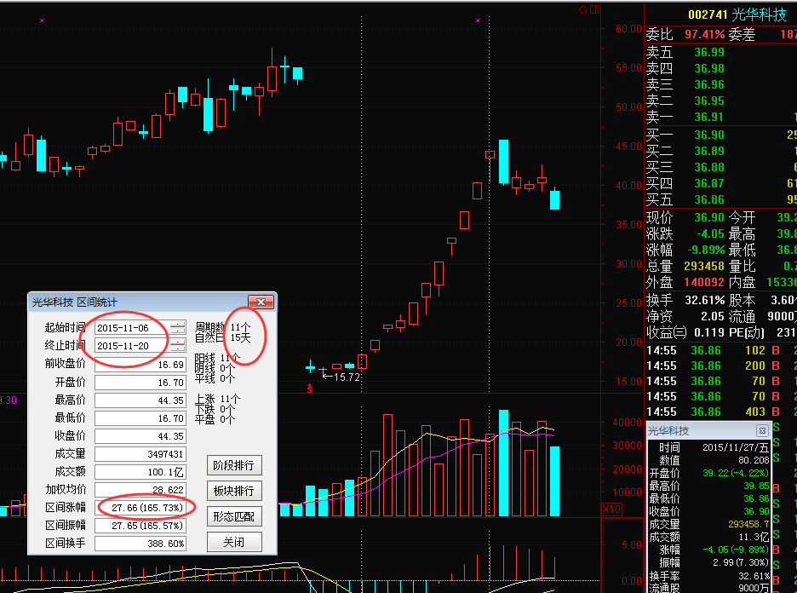Click the tallest cyan volume bar

coord(504,463)
